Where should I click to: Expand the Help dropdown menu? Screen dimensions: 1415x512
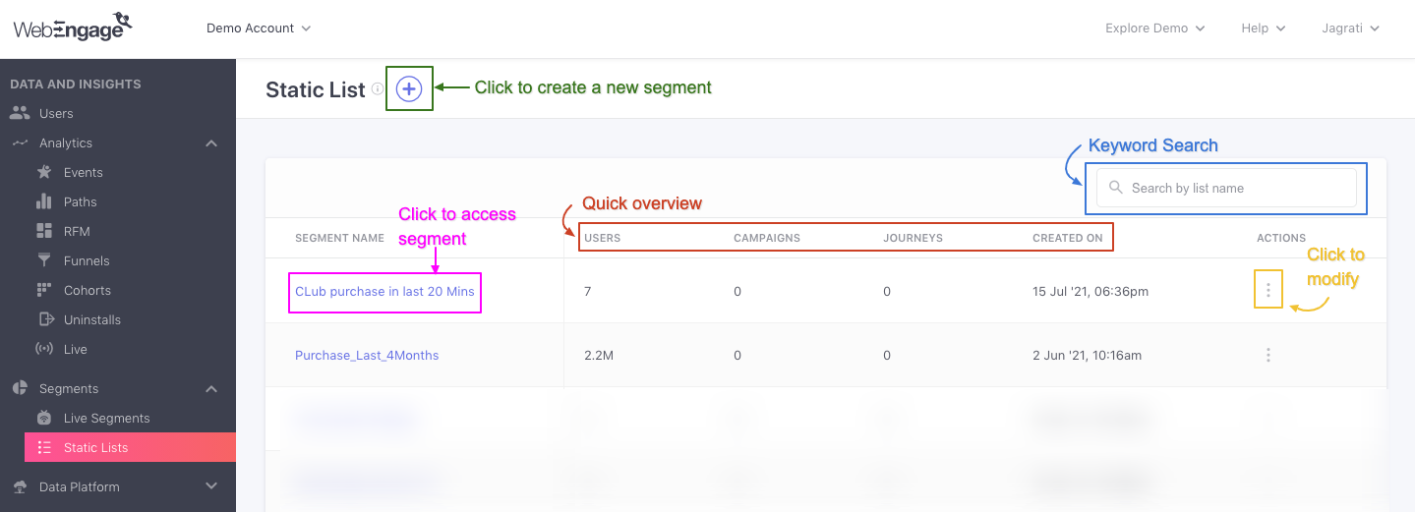pos(1264,28)
